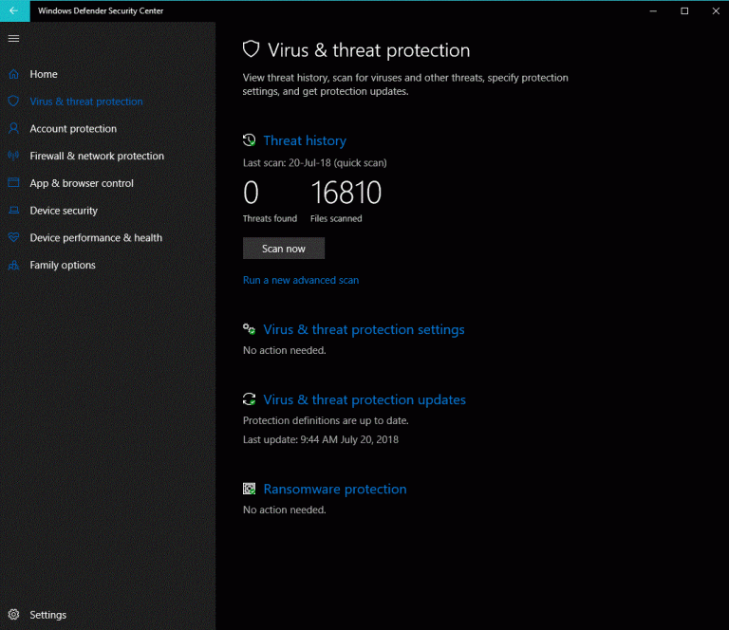Click the Account protection person icon
The height and width of the screenshot is (630, 729).
click(x=13, y=129)
